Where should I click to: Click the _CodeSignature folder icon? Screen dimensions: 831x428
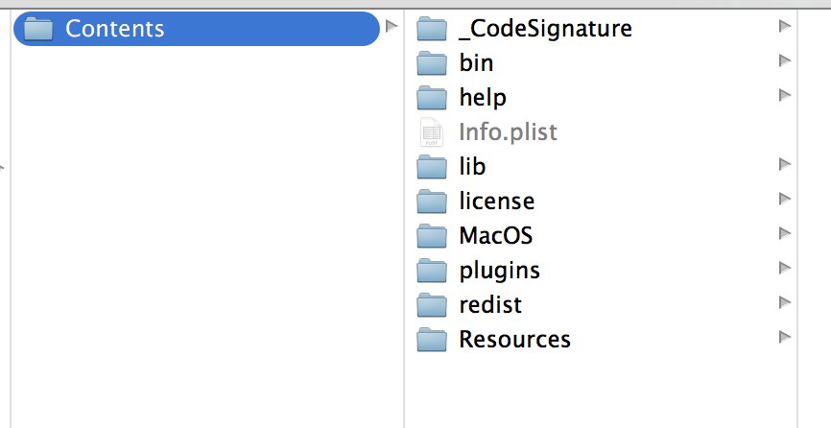tap(433, 29)
